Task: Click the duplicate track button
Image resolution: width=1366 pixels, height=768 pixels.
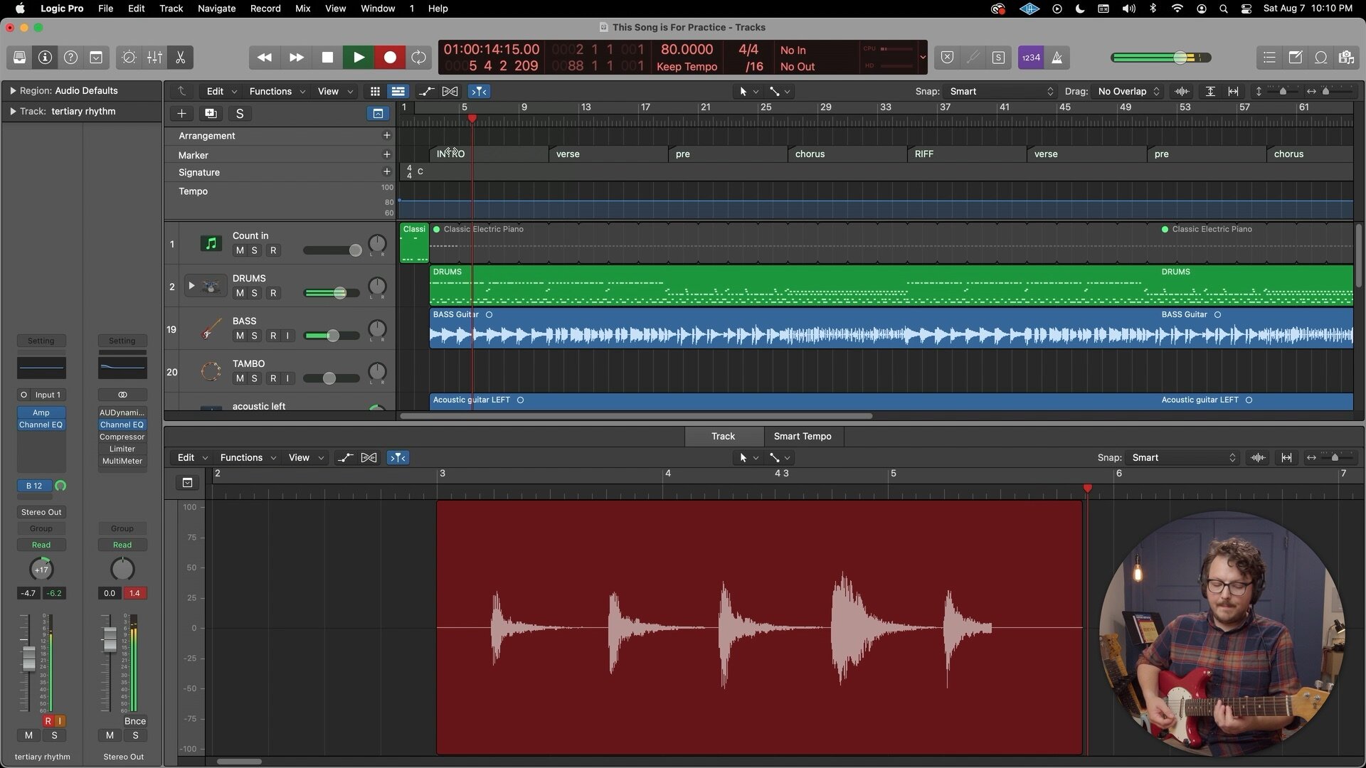Action: 211,114
